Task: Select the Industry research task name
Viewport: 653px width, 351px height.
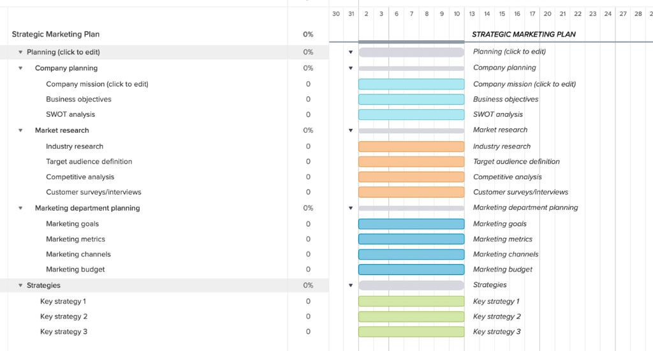Action: click(75, 146)
